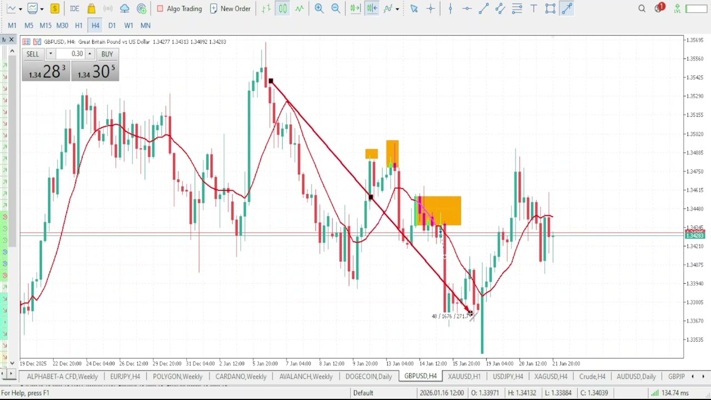Select the M5 timeframe
This screenshot has height=400, width=711.
point(29,25)
